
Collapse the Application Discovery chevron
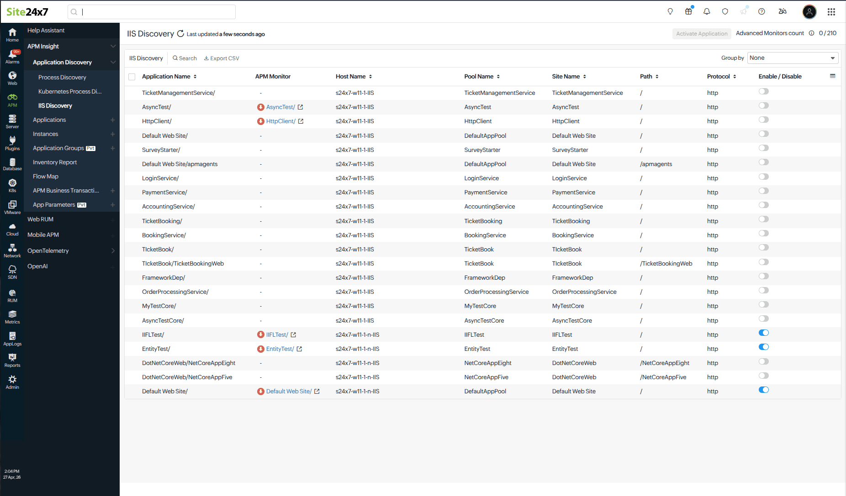coord(113,62)
